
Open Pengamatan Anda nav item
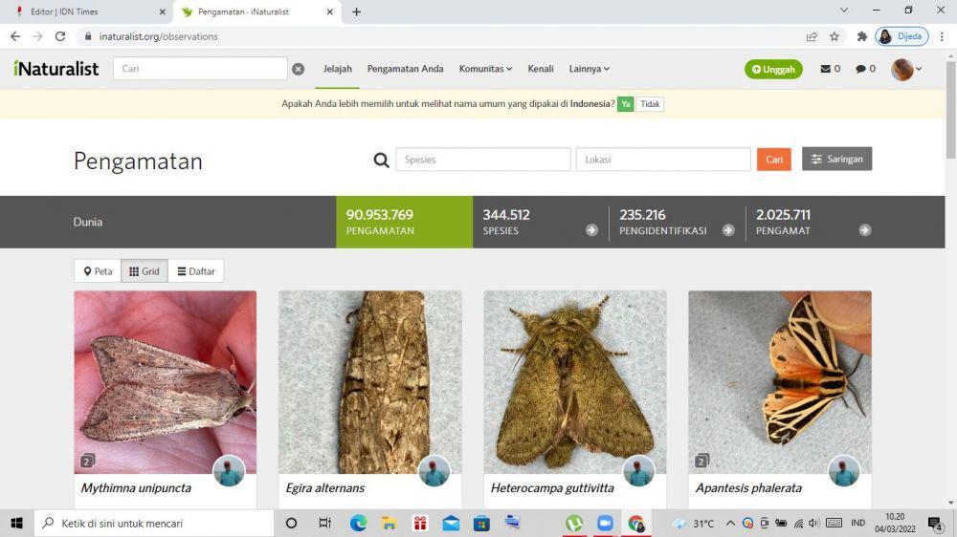[405, 69]
